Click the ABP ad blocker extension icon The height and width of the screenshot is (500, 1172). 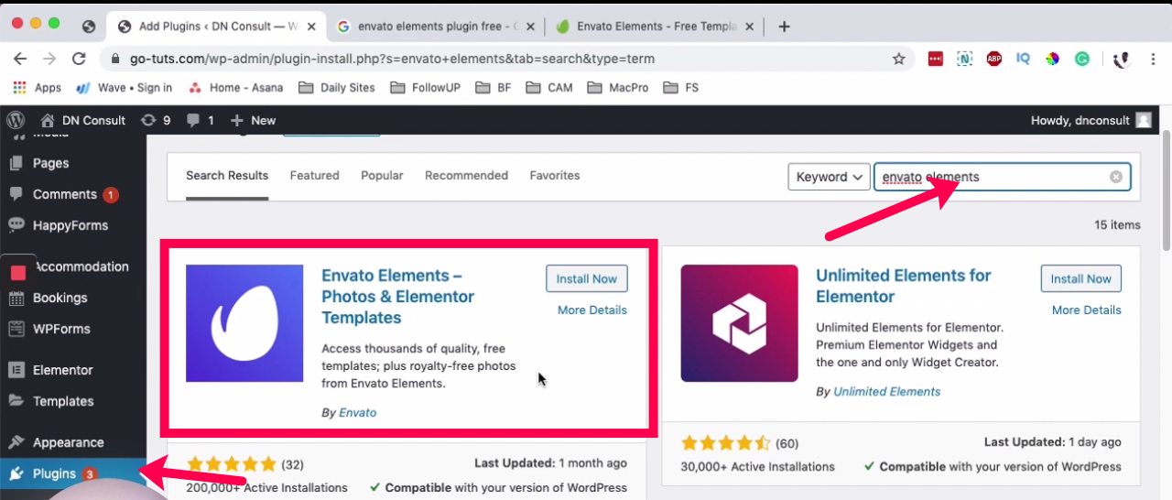pyautogui.click(x=994, y=59)
